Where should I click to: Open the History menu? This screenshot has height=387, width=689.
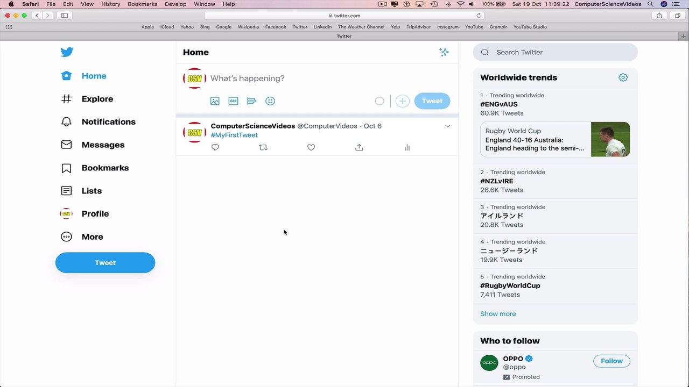[x=111, y=4]
